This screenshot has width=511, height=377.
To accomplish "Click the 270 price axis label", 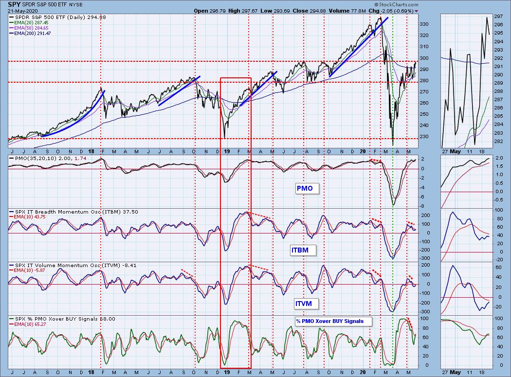I will (x=424, y=92).
